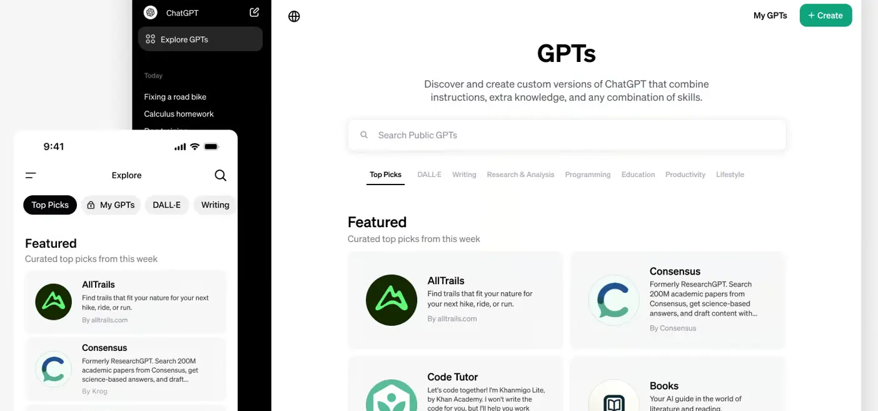Click ChatGPT title in the sidebar
Screen dimensions: 878x411
tap(182, 13)
